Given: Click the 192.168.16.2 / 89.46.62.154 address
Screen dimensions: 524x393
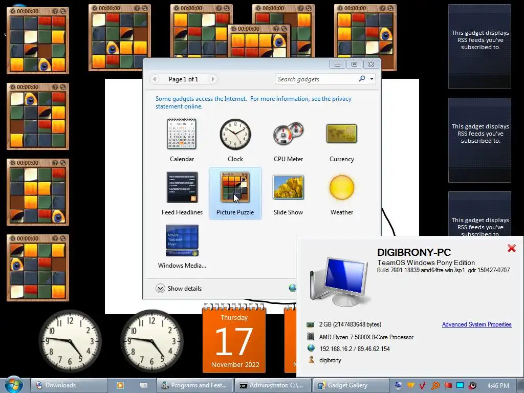Looking at the screenshot, I should pyautogui.click(x=355, y=348).
